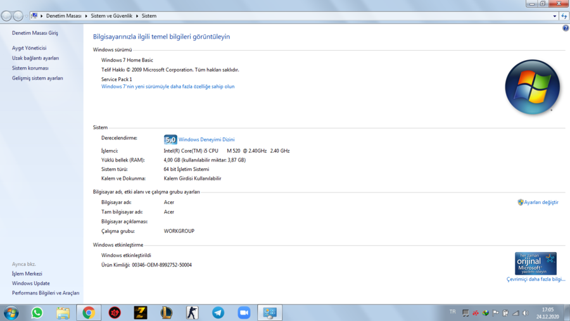Launch League of Legends from the taskbar
Viewport: 570px width, 321px height.
coord(167,313)
